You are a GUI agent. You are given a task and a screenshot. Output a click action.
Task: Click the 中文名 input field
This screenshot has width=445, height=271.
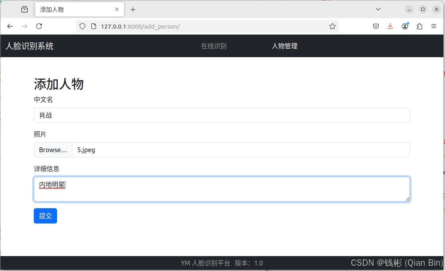(x=221, y=115)
